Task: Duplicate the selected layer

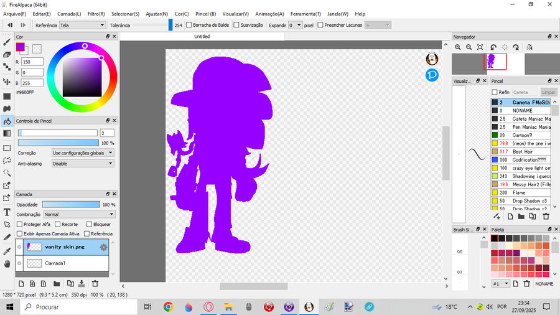Action: (x=70, y=284)
